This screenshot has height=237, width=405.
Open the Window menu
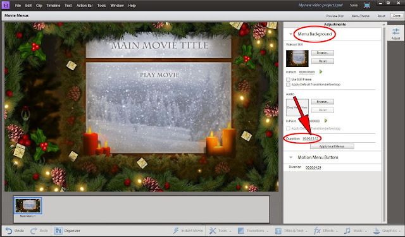point(117,6)
